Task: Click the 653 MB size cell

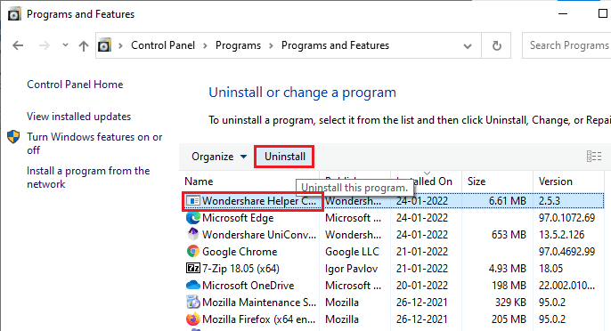Action: (x=509, y=235)
